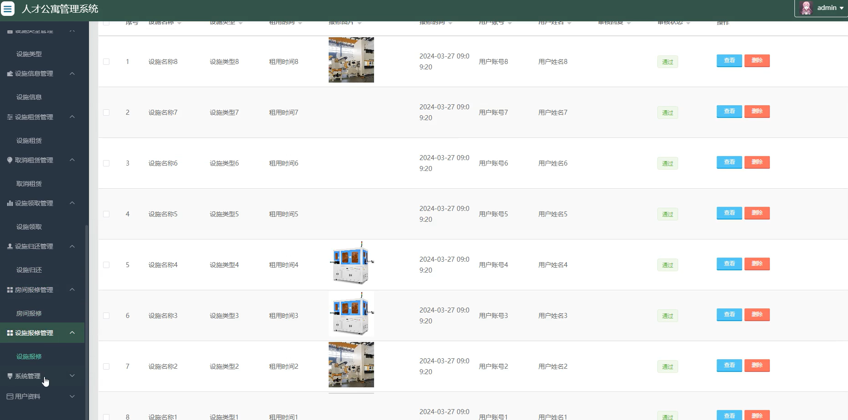848x420 pixels.
Task: Click the 租用时间4 cell
Action: [284, 265]
